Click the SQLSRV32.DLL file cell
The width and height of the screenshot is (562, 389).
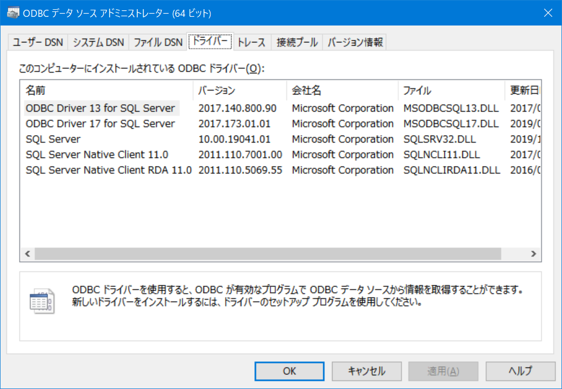coord(439,139)
